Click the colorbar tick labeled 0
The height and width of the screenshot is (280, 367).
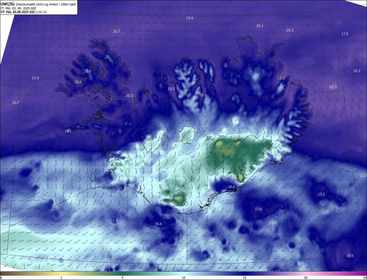click(1, 278)
